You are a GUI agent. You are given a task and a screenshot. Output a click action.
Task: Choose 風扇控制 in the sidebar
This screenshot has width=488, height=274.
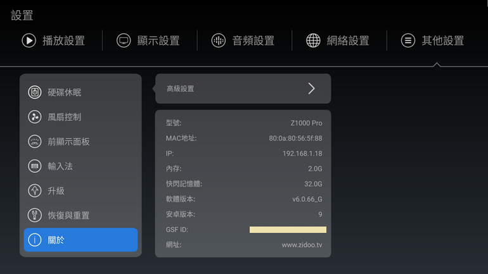80,117
